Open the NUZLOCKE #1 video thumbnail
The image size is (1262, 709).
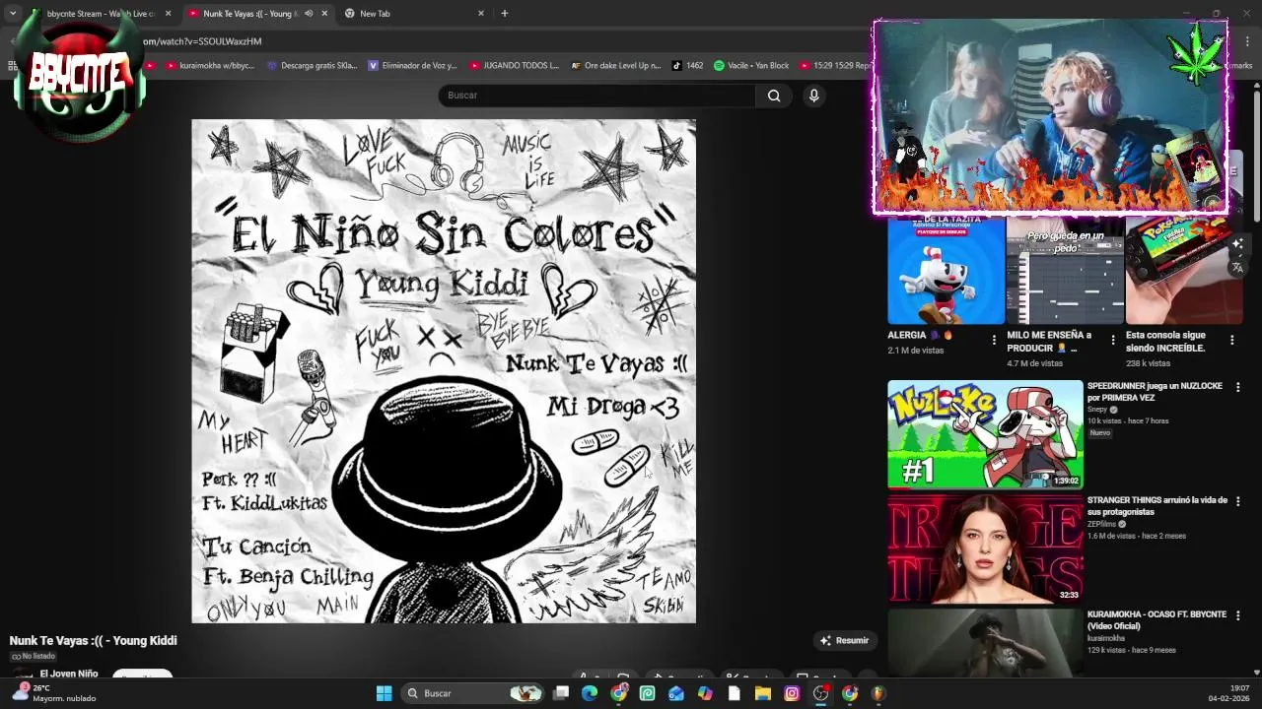(x=985, y=434)
